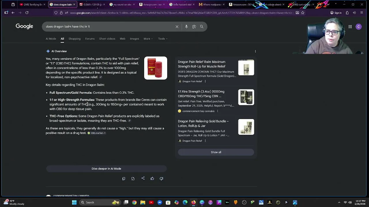The image size is (369, 207).
Task: Open Dragon Pain Relief Balm Roll-Up link
Action: [202, 64]
